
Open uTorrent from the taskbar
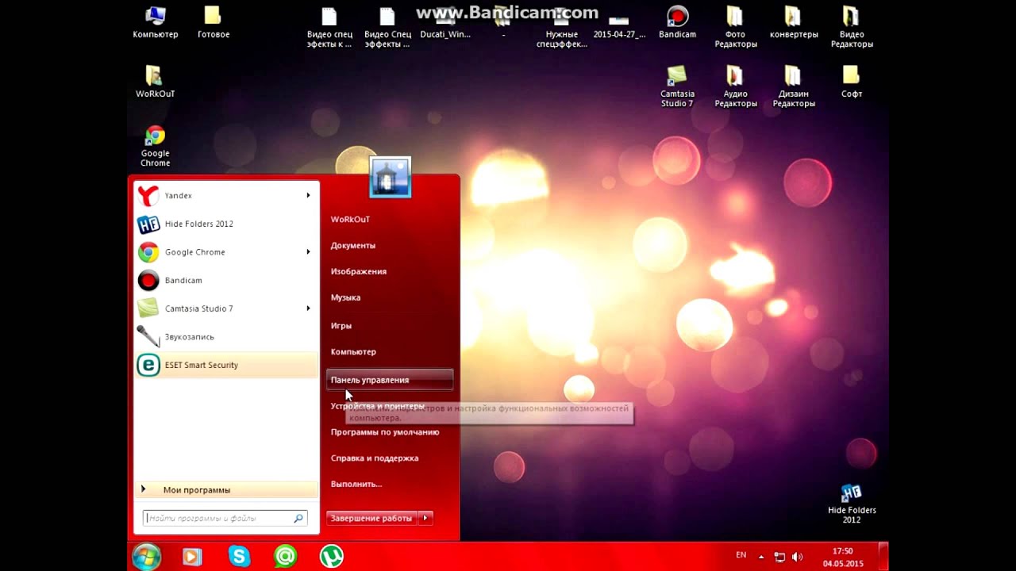pos(331,557)
